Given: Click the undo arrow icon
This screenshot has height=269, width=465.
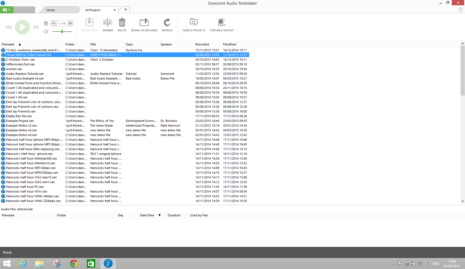Looking at the screenshot, I should point(17,10).
